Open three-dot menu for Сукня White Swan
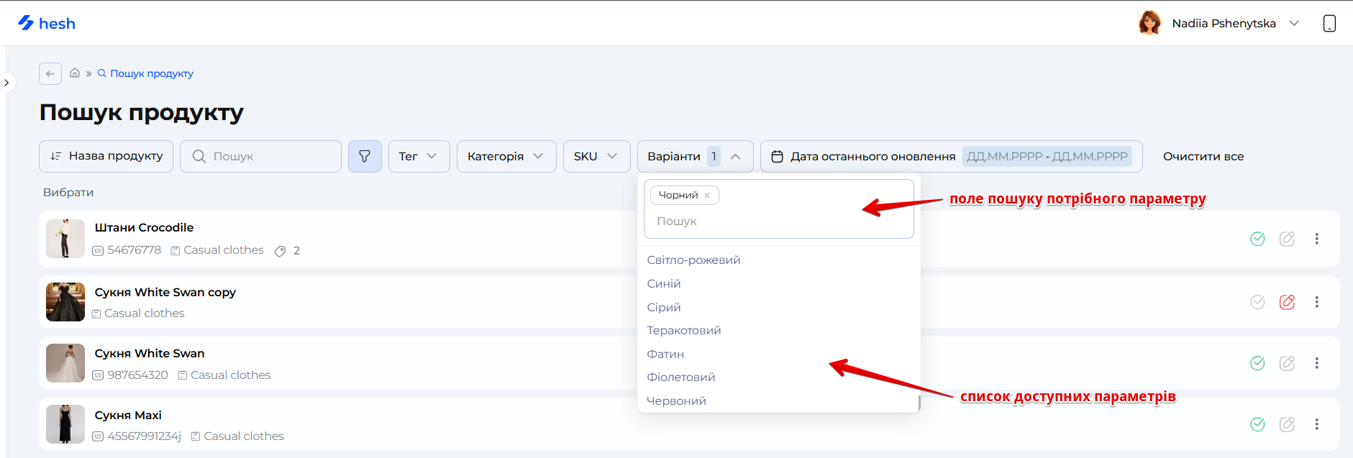The width and height of the screenshot is (1353, 458). pyautogui.click(x=1316, y=363)
